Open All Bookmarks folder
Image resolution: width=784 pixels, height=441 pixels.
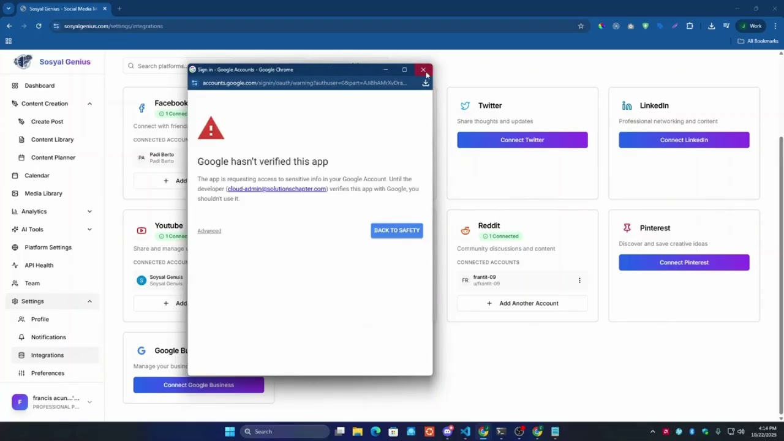pyautogui.click(x=758, y=41)
